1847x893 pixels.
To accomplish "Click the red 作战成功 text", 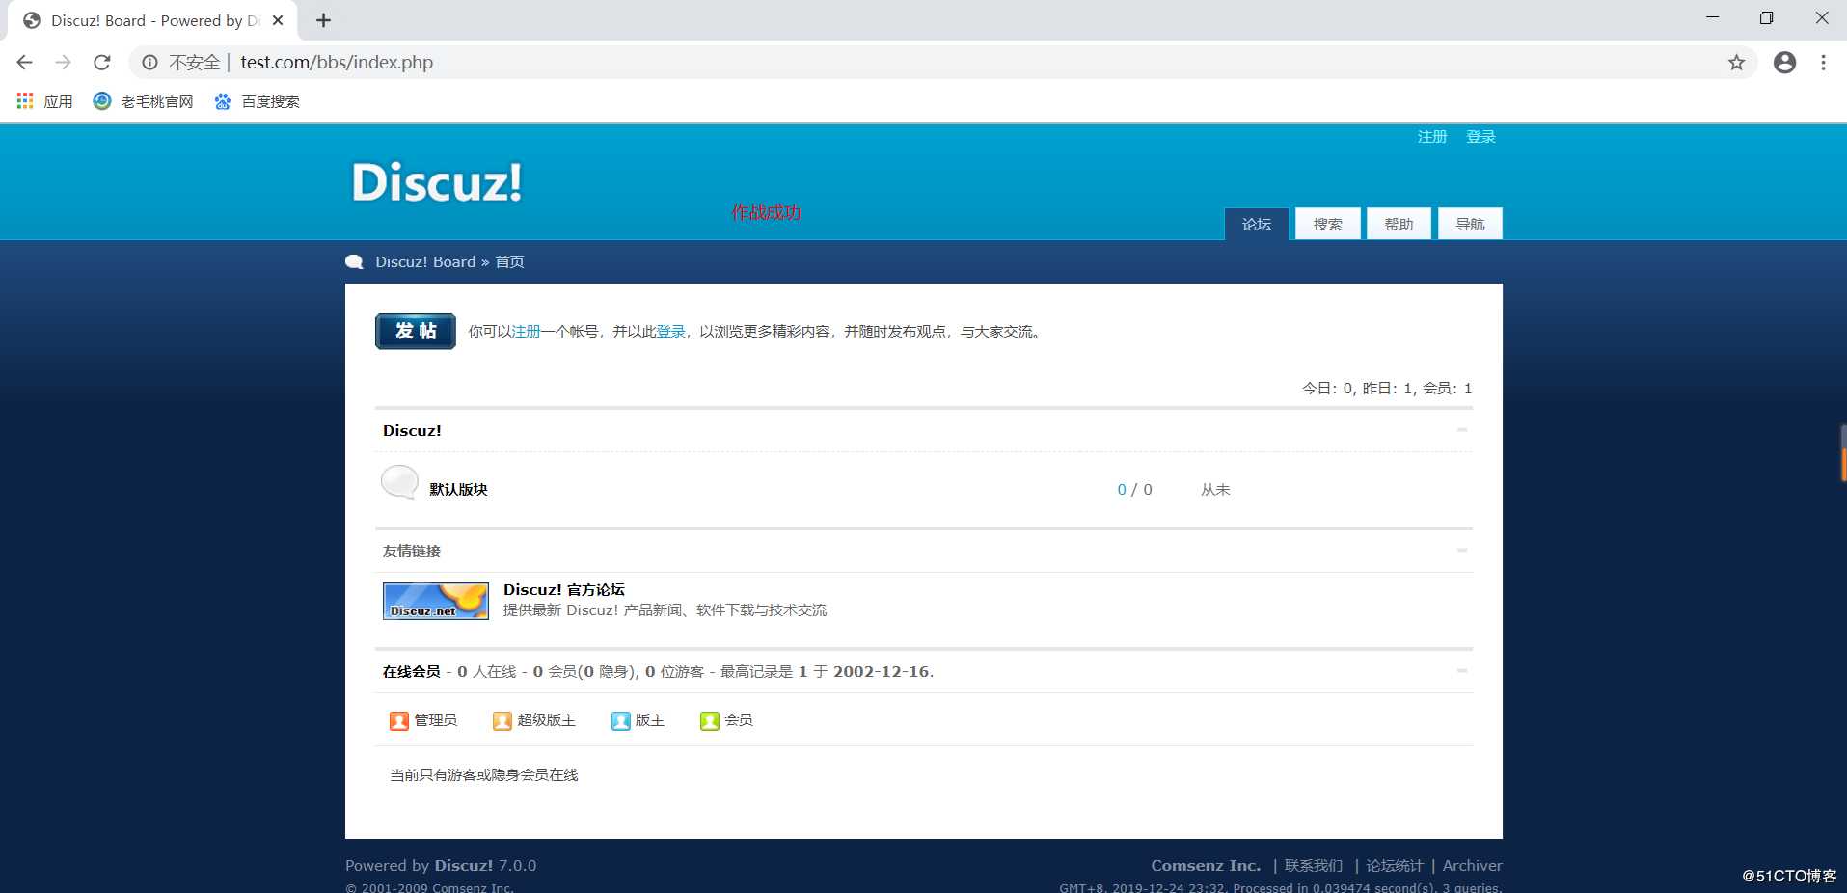I will click(x=766, y=212).
